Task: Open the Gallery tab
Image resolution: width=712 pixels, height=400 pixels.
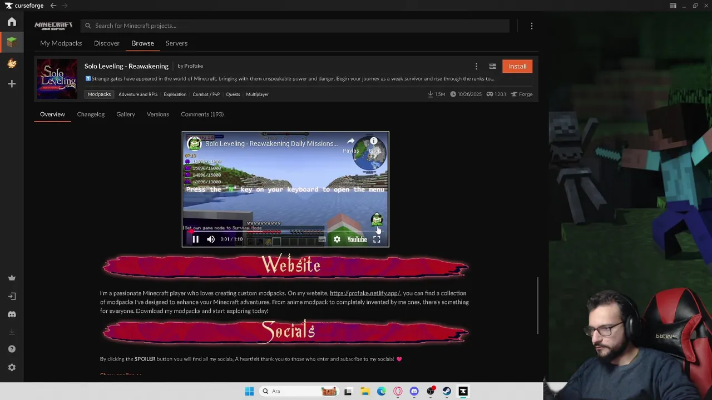Action: [126, 114]
